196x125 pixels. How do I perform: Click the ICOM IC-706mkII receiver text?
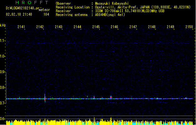[x=130, y=11]
